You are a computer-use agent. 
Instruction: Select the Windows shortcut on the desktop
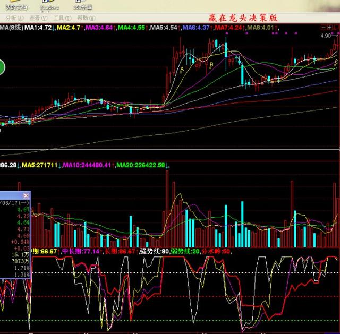point(49,6)
